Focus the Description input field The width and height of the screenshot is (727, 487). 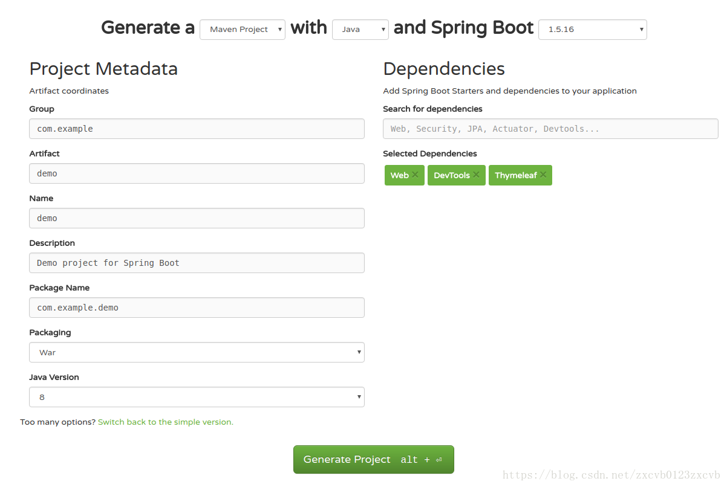point(197,263)
